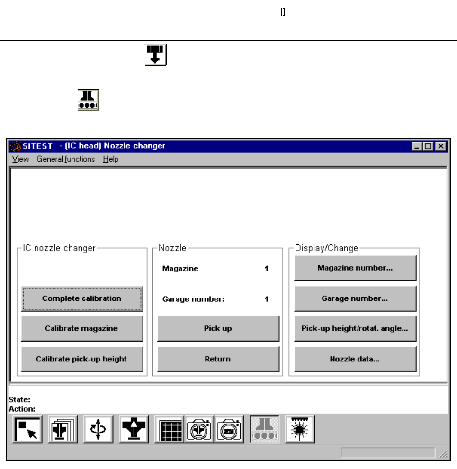
Task: Close the SITEST window
Action: pos(441,146)
